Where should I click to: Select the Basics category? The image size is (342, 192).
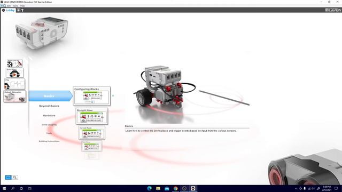click(50, 96)
